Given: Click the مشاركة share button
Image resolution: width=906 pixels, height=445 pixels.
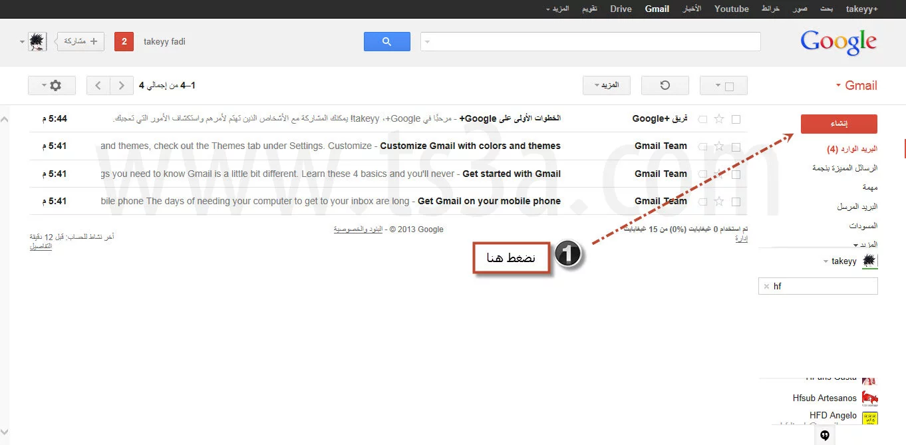Looking at the screenshot, I should coord(80,41).
